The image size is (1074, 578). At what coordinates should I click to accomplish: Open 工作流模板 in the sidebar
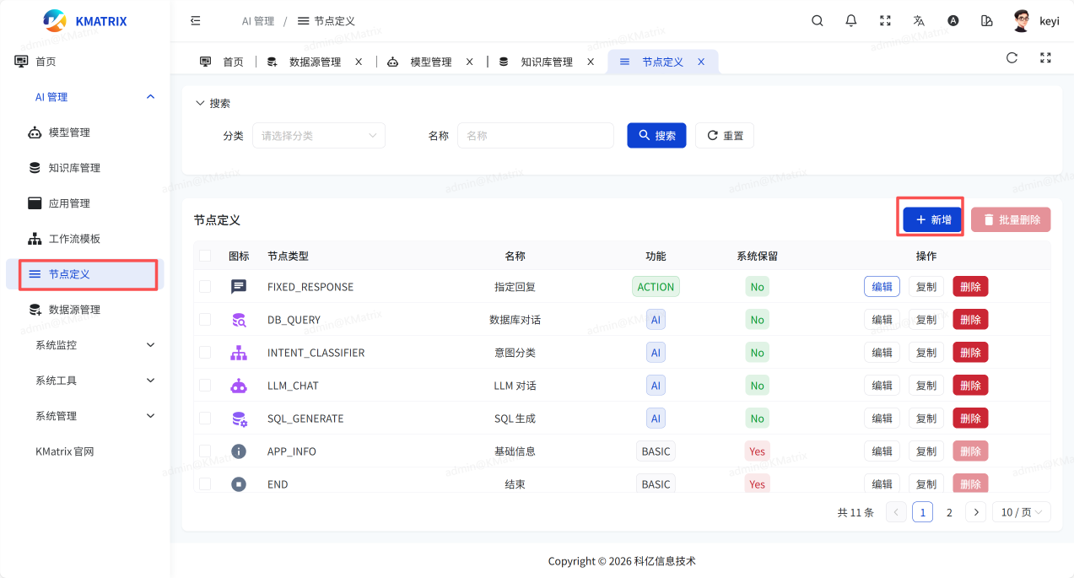click(x=74, y=239)
